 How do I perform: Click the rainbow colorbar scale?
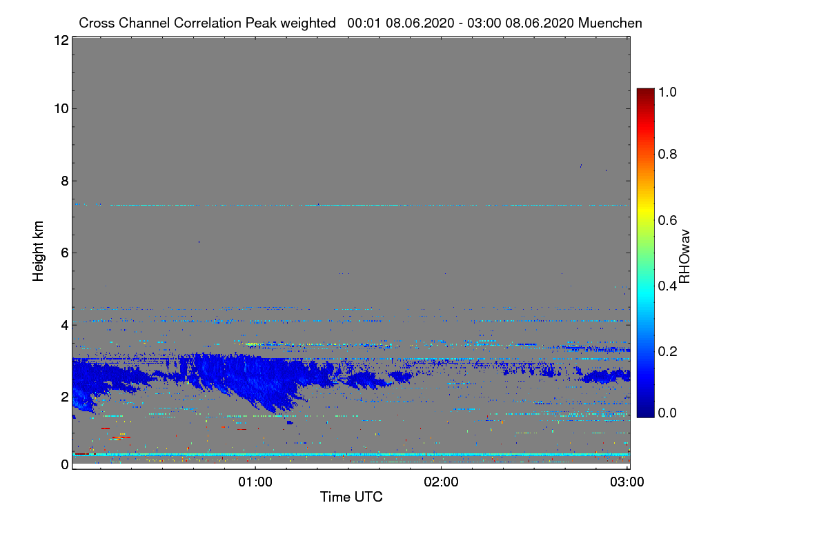click(644, 252)
